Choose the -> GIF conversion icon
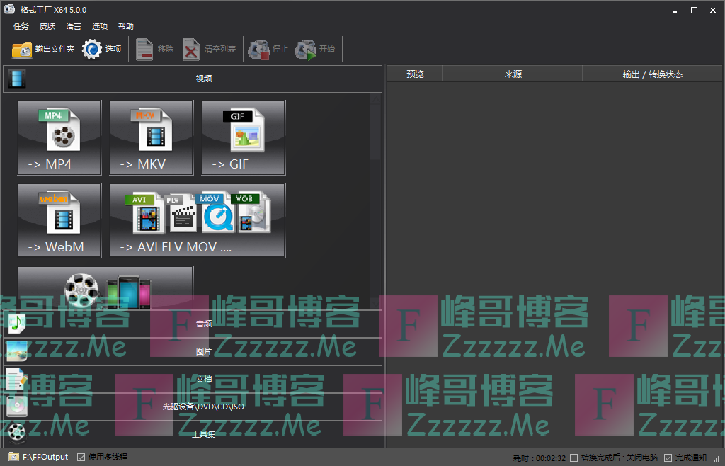This screenshot has width=725, height=466. tap(244, 137)
